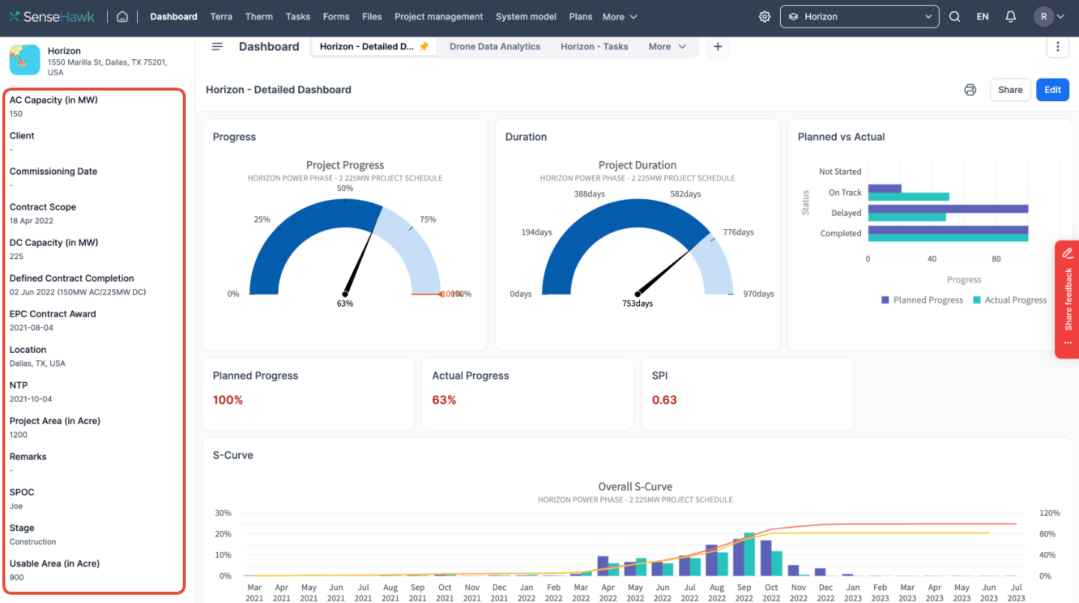Toggle the hamburger sidebar menu icon
The width and height of the screenshot is (1079, 603).
(217, 46)
